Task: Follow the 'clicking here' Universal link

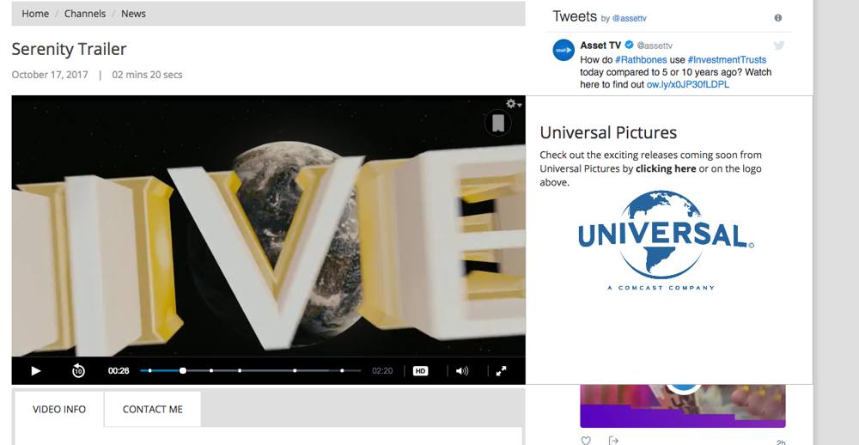Action: (x=666, y=168)
